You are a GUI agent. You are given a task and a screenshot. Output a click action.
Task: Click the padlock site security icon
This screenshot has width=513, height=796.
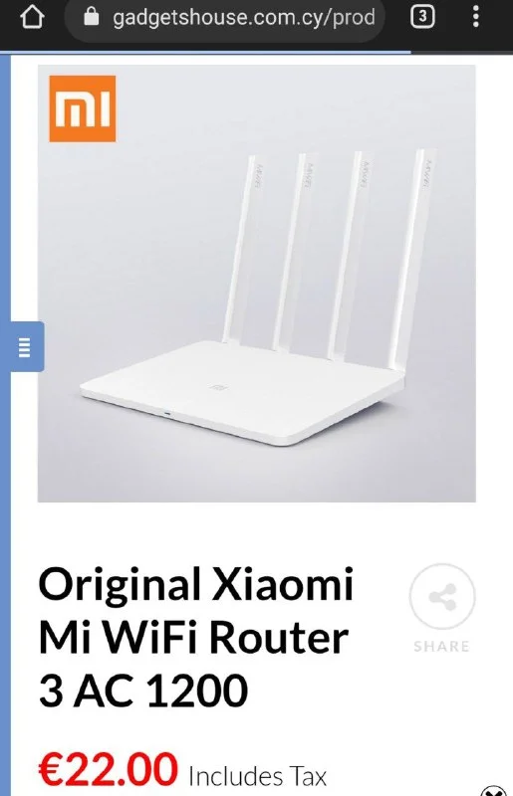coord(91,18)
